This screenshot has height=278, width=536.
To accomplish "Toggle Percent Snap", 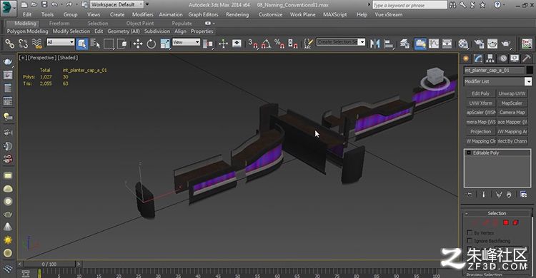I will (x=279, y=43).
